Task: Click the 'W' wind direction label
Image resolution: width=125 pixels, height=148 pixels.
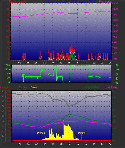Action: [117, 70]
